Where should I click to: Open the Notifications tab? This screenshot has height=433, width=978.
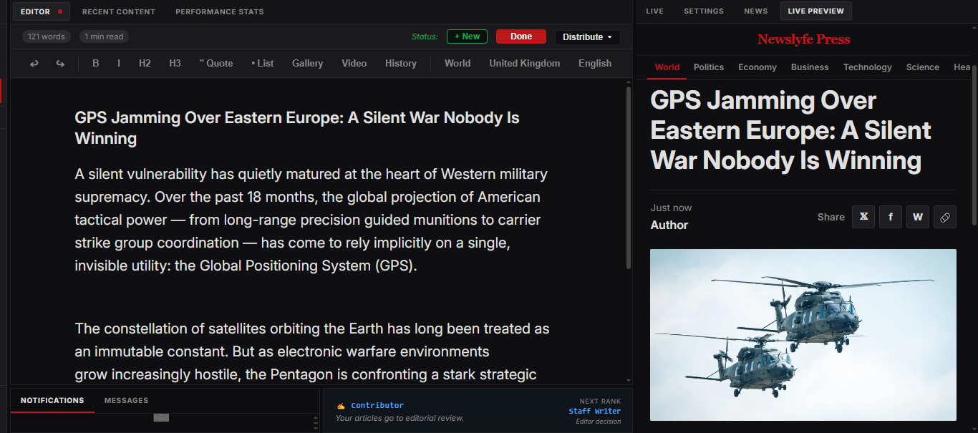pyautogui.click(x=52, y=401)
